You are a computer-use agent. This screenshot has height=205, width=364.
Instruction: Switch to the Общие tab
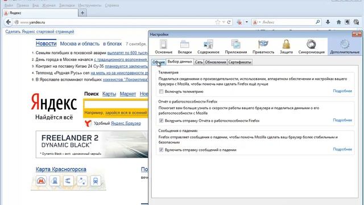(159, 62)
